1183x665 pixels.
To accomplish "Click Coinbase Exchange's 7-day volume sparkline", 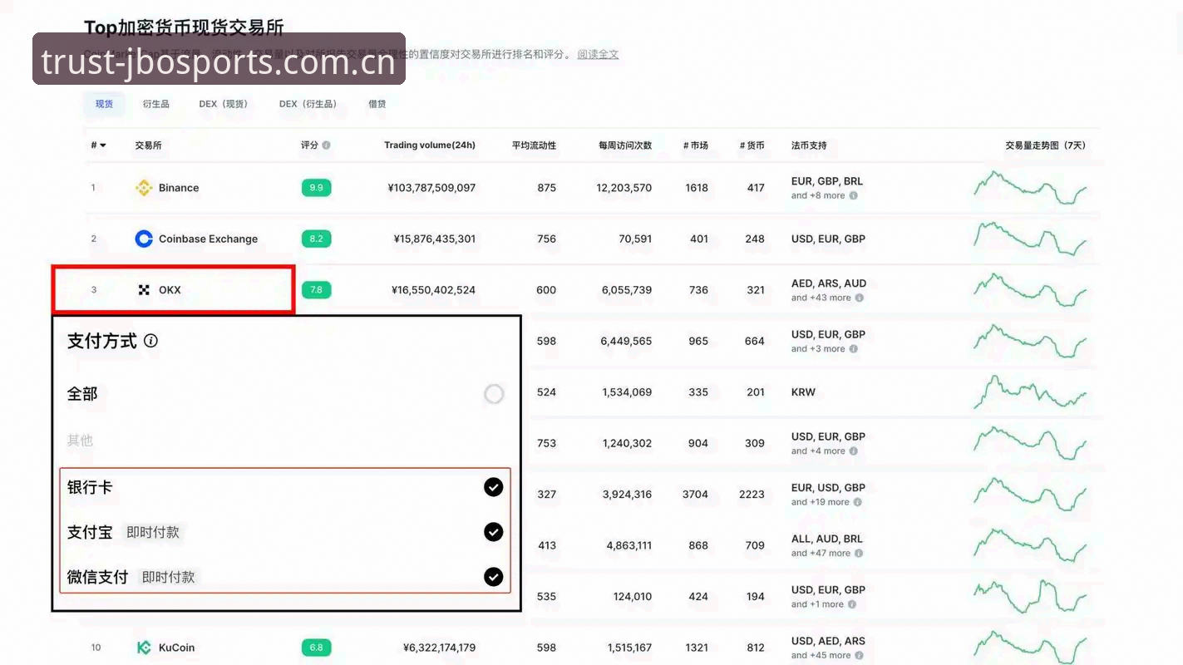I will [x=1030, y=239].
